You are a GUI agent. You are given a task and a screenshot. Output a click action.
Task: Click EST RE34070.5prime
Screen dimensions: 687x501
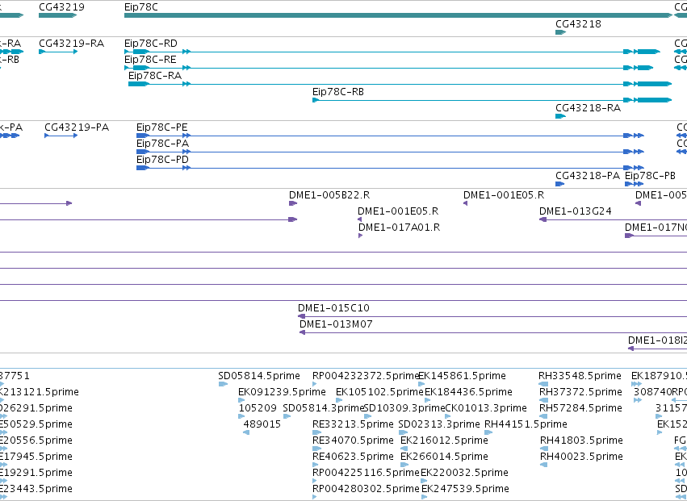click(353, 441)
